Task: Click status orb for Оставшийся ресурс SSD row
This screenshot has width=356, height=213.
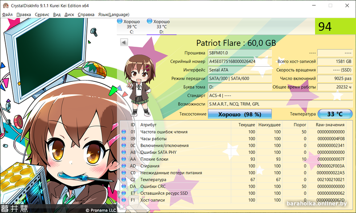Action: point(124,193)
